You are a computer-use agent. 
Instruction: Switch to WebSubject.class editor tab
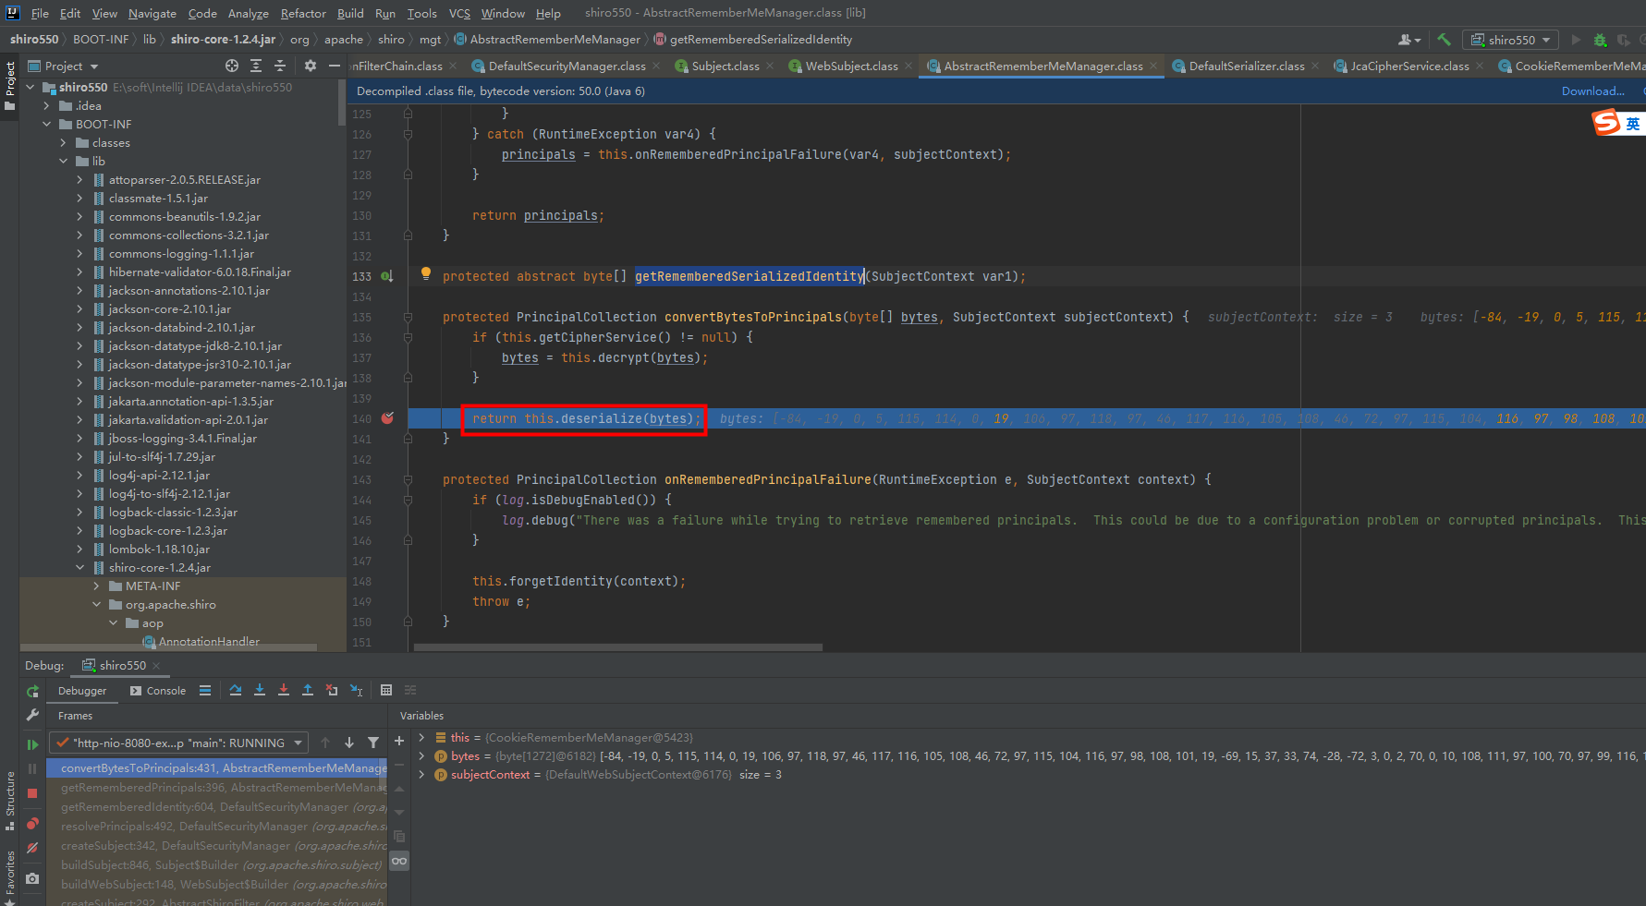coord(850,66)
